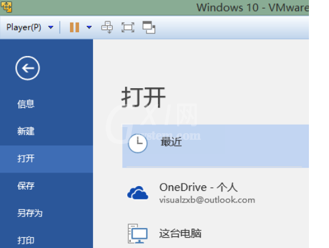Select 新建 in the sidebar
329x248 pixels.
[x=46, y=131]
